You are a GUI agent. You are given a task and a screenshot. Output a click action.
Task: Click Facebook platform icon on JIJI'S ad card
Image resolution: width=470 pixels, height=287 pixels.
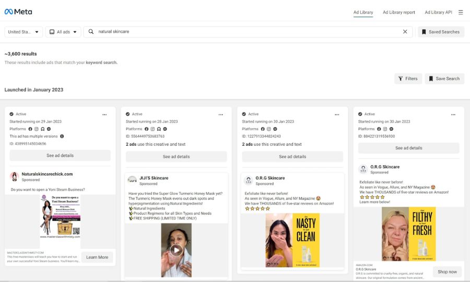(146, 129)
